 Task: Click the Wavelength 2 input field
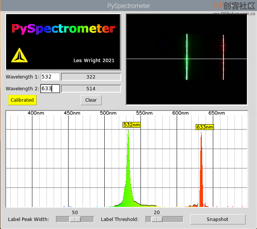(x=50, y=88)
